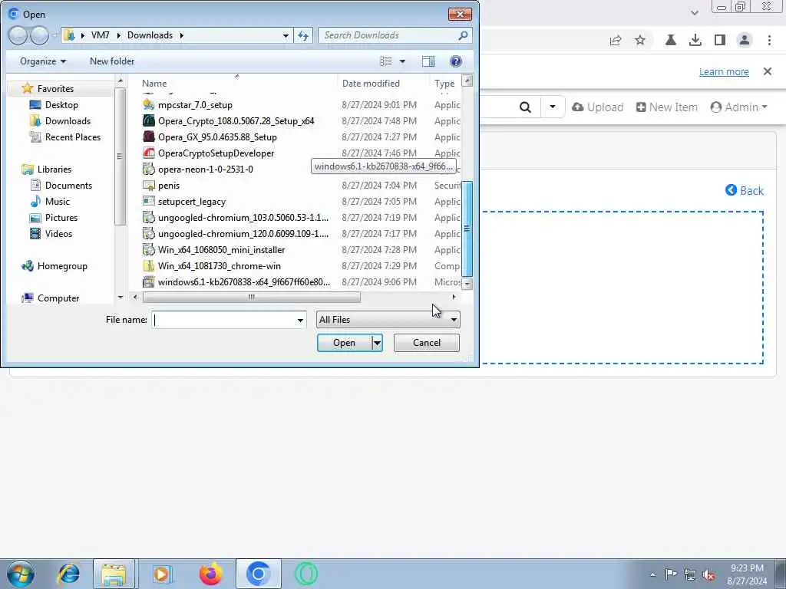Click the file list vertical scrollbar thumb

coord(467,229)
